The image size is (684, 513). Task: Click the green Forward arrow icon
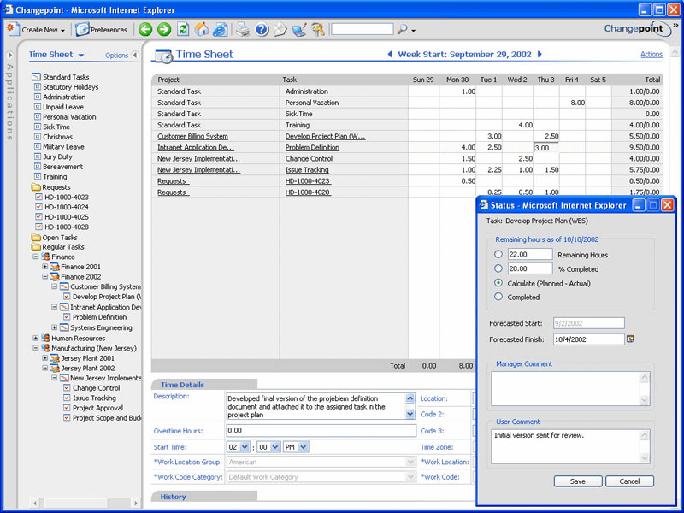click(164, 30)
